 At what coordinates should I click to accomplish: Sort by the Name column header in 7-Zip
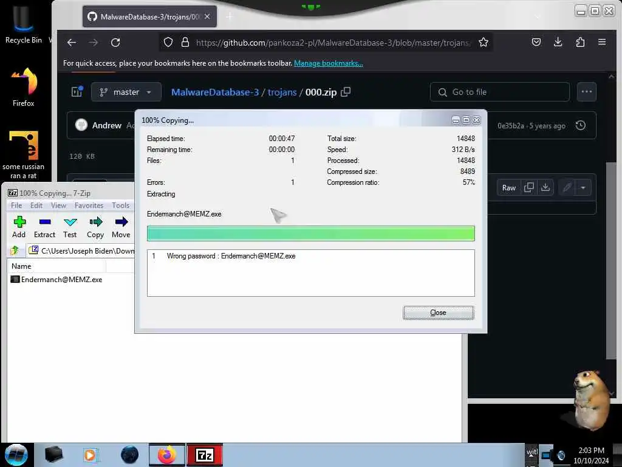(56, 266)
